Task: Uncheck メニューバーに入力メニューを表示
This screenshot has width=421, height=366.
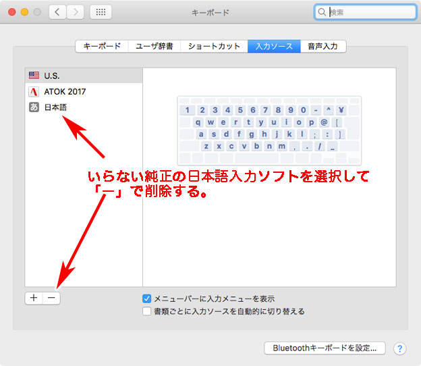Action: pos(147,298)
